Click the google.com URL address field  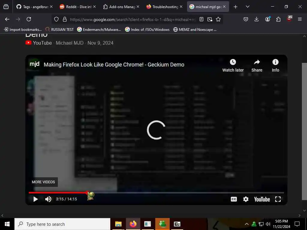click(133, 19)
